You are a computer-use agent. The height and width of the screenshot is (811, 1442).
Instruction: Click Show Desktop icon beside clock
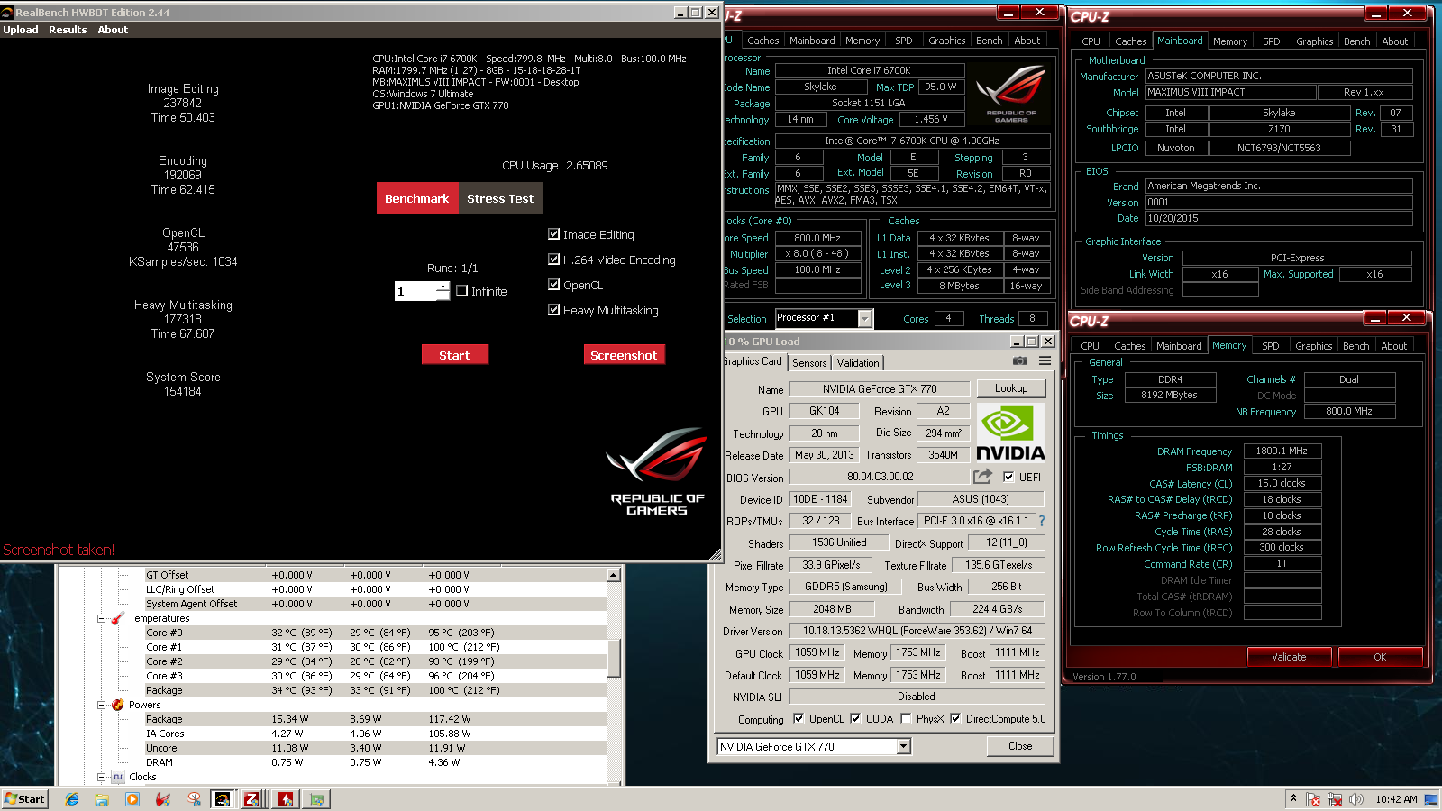tap(1431, 799)
